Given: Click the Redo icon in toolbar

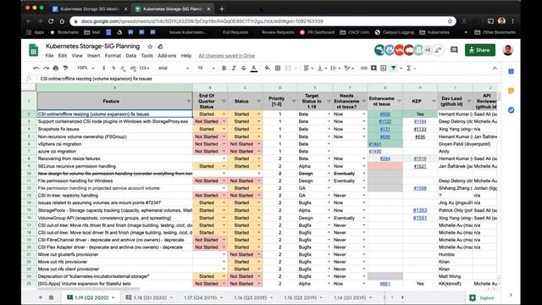Looking at the screenshot, I should point(46,68).
